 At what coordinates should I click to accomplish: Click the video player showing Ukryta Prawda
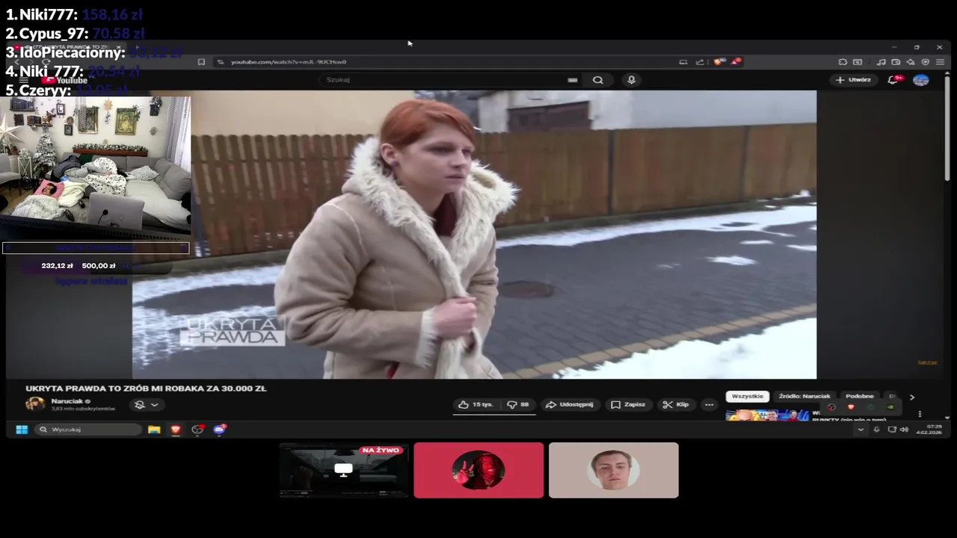pos(474,235)
